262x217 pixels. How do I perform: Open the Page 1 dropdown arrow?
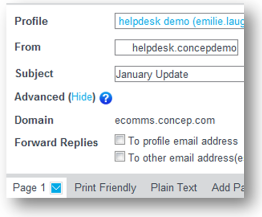pyautogui.click(x=56, y=188)
